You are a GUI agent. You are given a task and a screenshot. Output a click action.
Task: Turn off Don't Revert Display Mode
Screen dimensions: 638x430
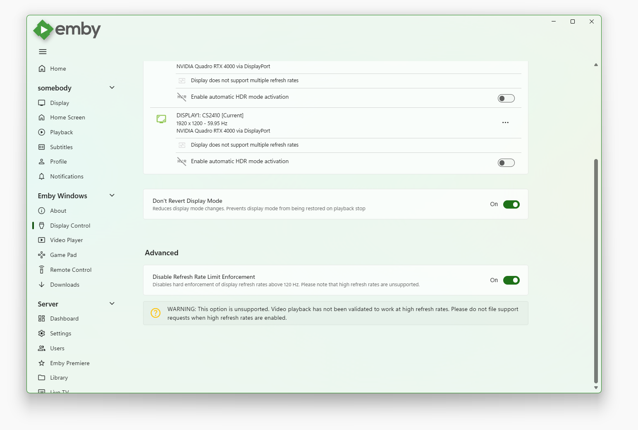click(511, 204)
